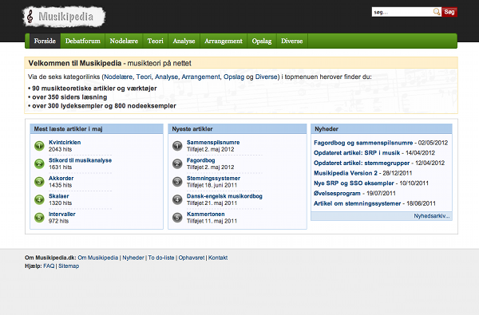Click the Musikipedia logo
Viewport: 479px width, 315px height.
click(64, 17)
